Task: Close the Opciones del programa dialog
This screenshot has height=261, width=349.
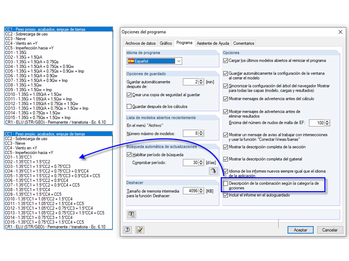Action: pos(340,32)
